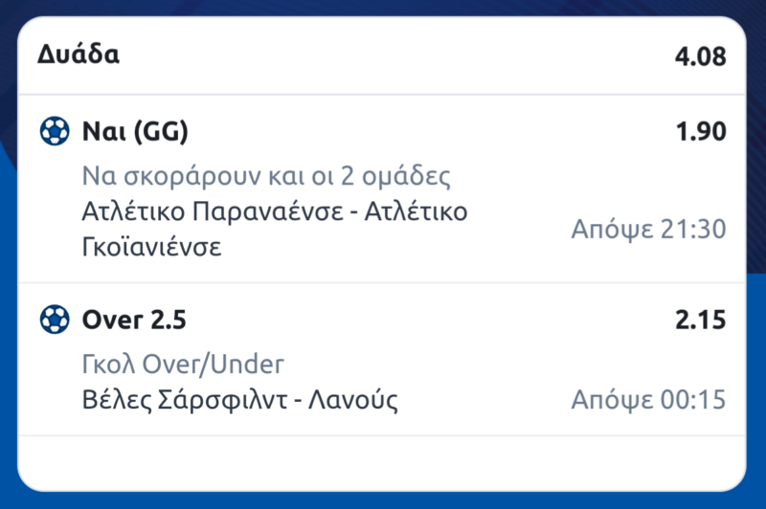Screen dimensions: 766x509
Task: Click the total odds 4.08
Action: [700, 55]
